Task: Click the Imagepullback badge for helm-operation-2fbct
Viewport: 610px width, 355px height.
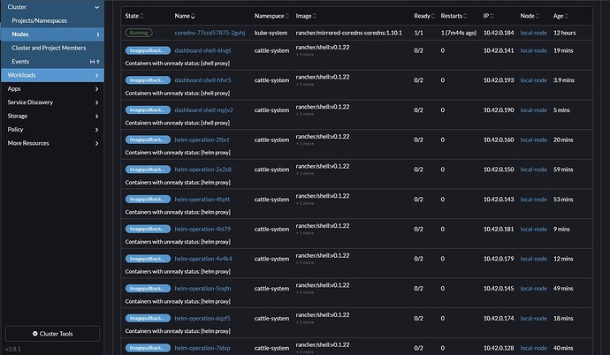Action: click(x=147, y=140)
